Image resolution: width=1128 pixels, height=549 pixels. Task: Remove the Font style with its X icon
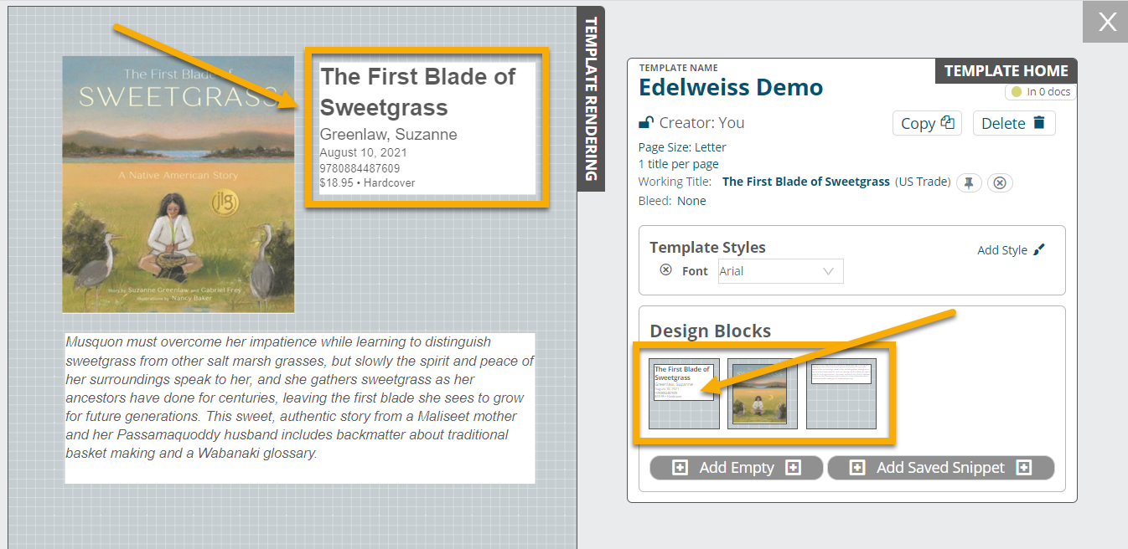coord(665,269)
